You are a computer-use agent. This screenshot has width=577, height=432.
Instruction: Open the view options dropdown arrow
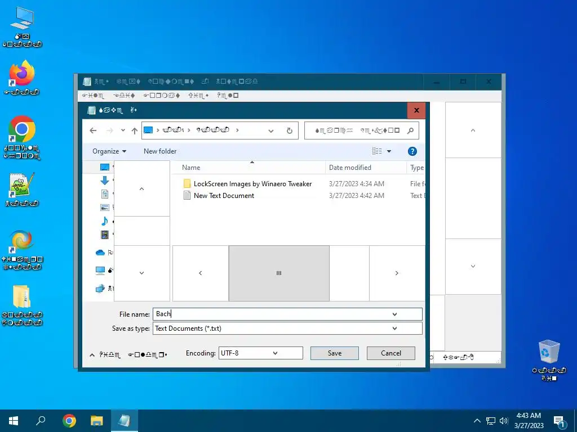pos(389,151)
